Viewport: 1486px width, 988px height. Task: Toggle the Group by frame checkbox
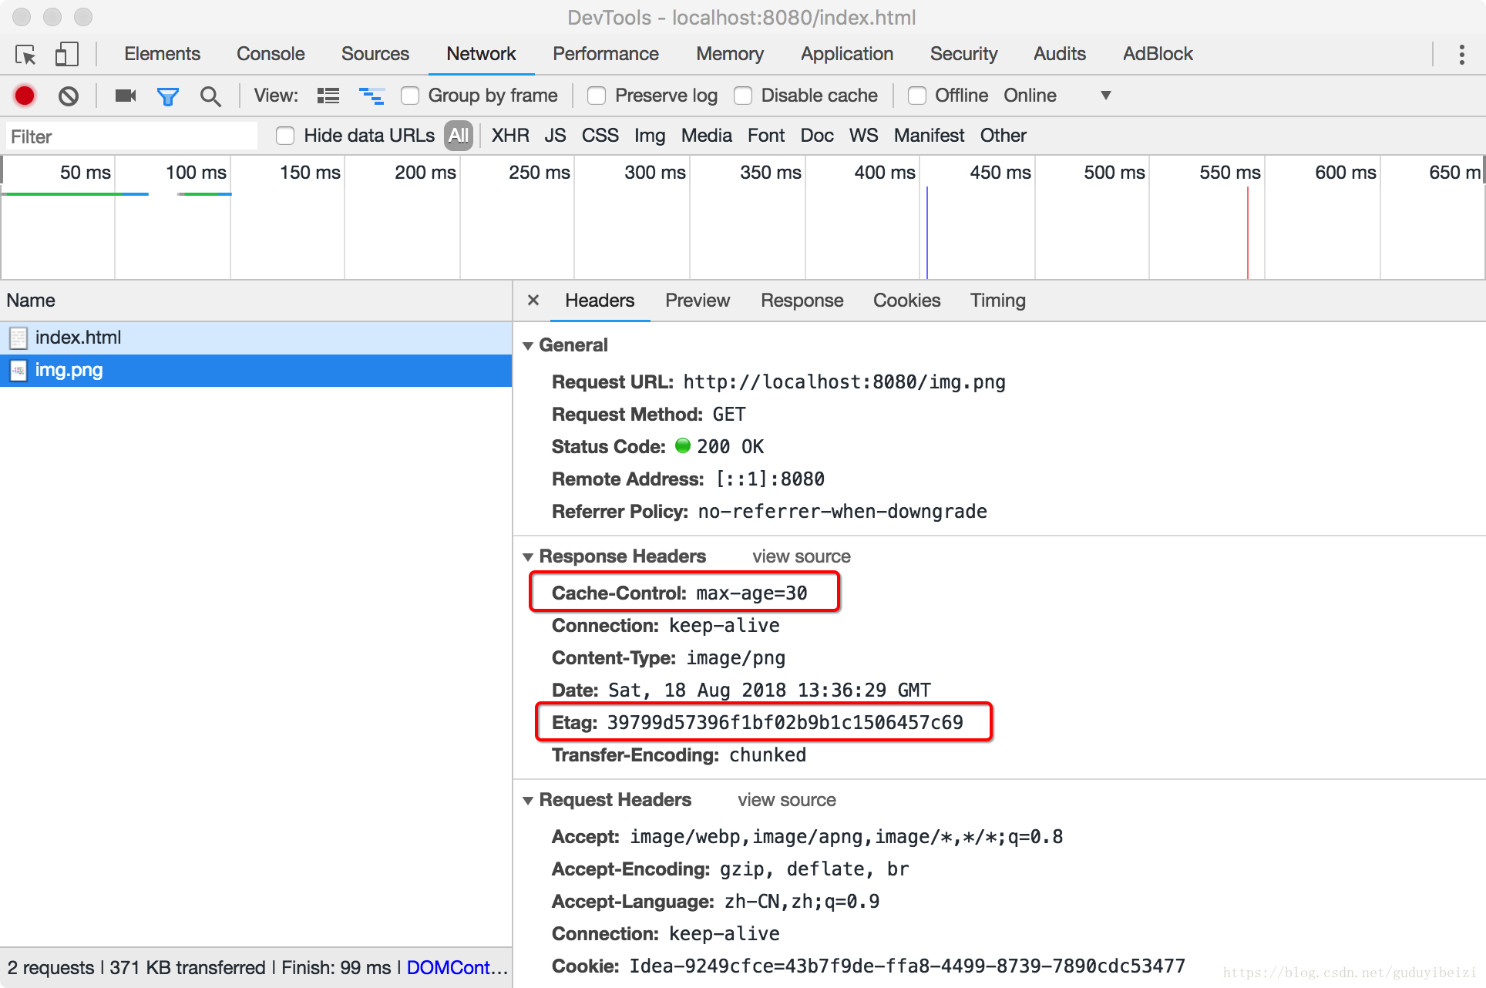click(x=411, y=96)
